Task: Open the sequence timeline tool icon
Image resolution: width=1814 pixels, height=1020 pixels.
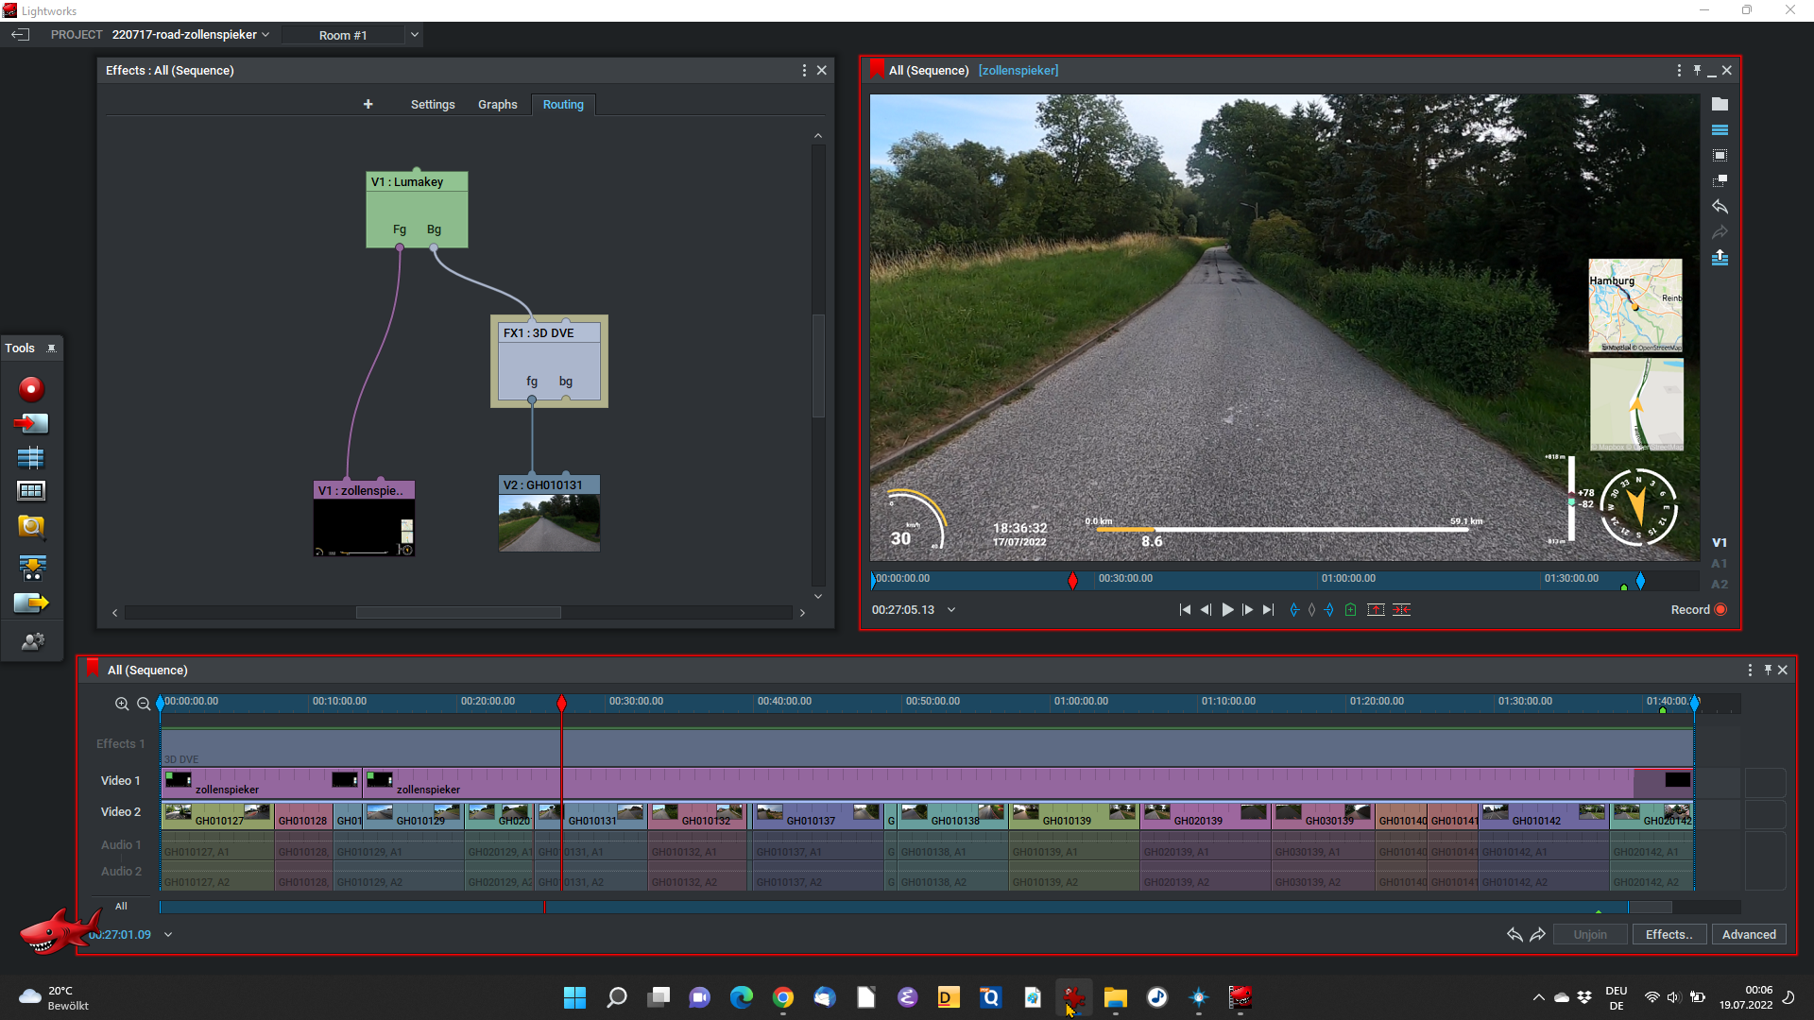Action: 31,458
